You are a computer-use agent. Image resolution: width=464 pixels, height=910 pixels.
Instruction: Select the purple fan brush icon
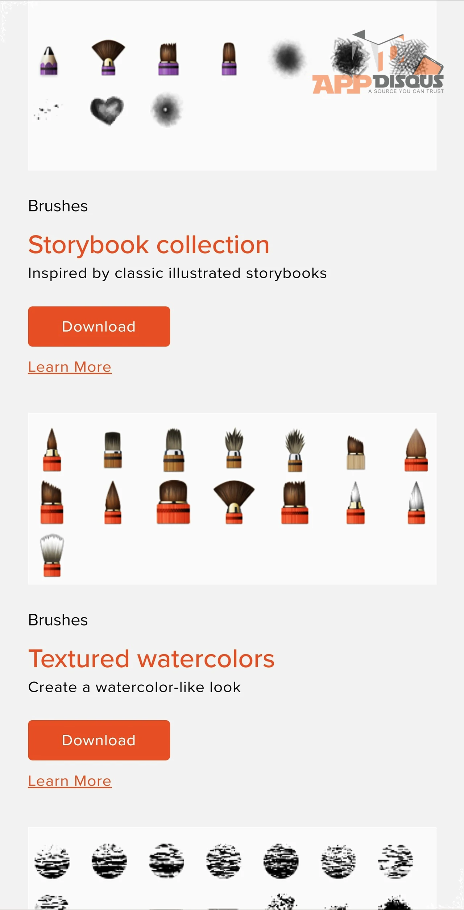[108, 58]
